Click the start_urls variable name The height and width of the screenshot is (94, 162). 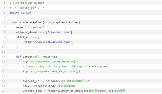tap(24, 37)
